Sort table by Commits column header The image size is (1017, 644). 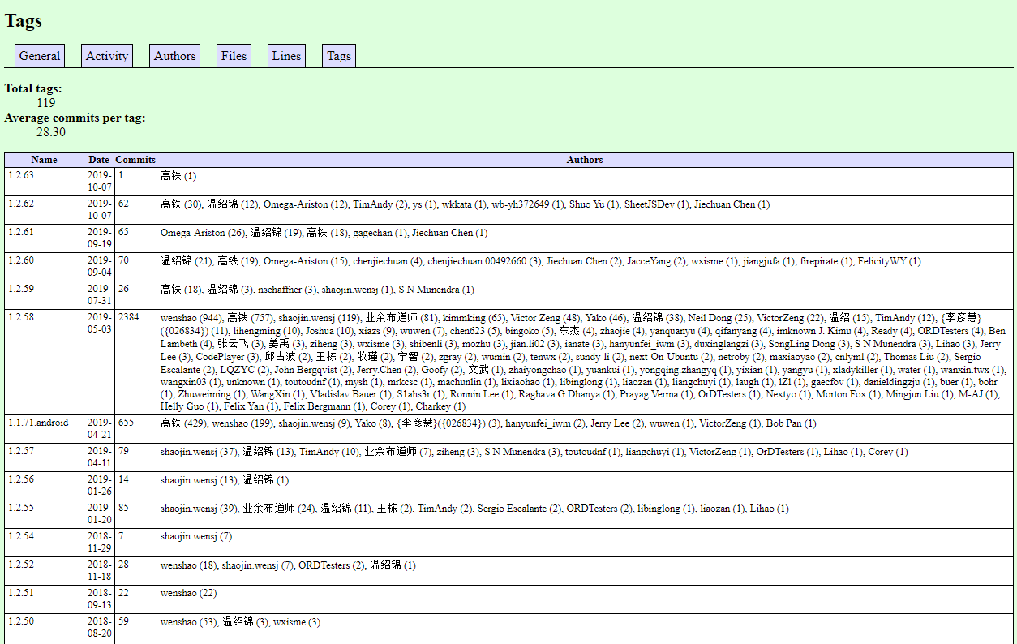[135, 160]
